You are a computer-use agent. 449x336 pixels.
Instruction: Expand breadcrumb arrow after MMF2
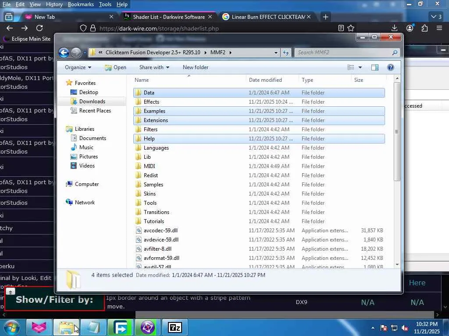click(x=230, y=52)
